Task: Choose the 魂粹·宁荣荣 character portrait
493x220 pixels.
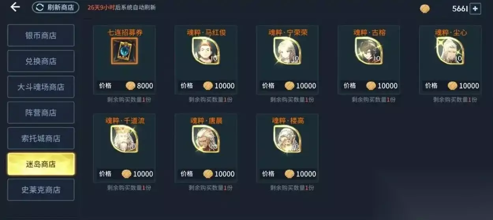Action: point(288,51)
